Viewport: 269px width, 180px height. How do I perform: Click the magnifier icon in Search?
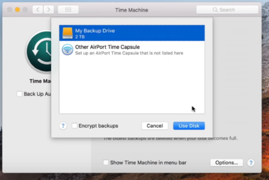tap(215, 10)
